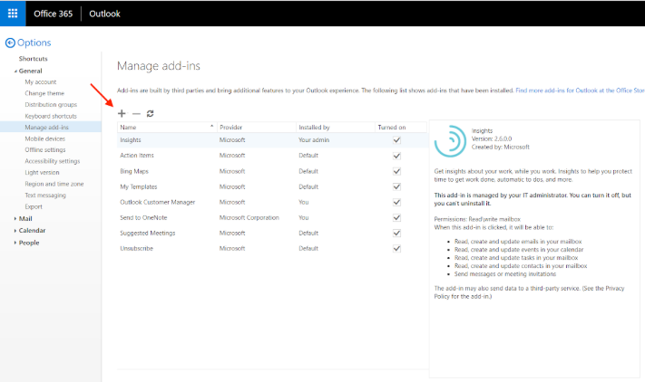The height and width of the screenshot is (382, 645).
Task: Click Find more add-ins for Outlook link
Action: [580, 91]
